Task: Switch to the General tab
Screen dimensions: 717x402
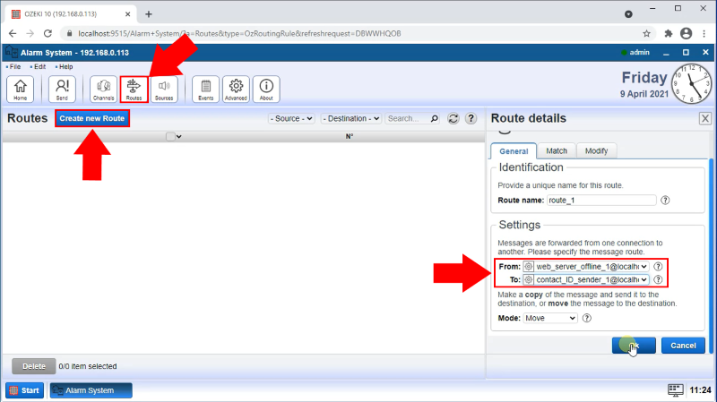Action: tap(514, 151)
